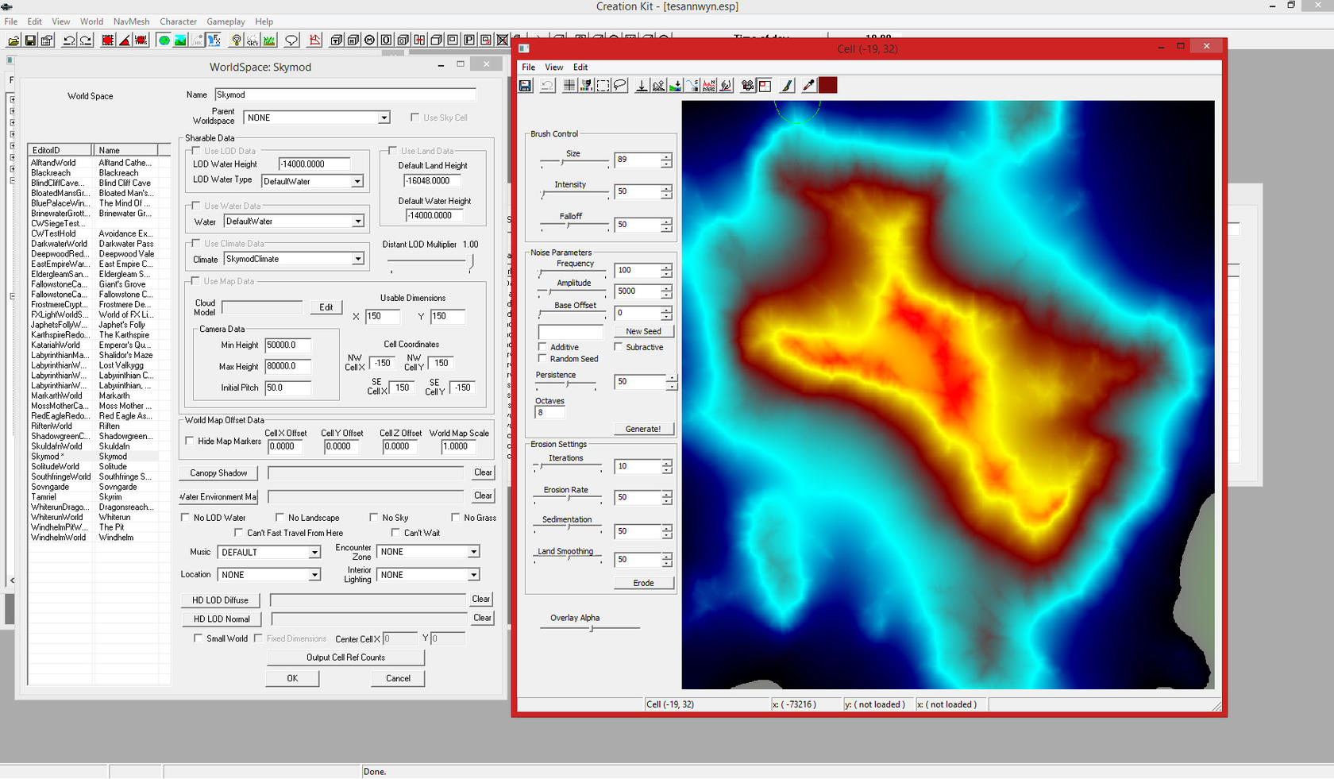1334x779 pixels.
Task: Click the camera icon in heightmap toolbar
Action: coord(747,86)
